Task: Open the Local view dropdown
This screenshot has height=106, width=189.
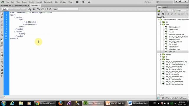Action: point(181,11)
